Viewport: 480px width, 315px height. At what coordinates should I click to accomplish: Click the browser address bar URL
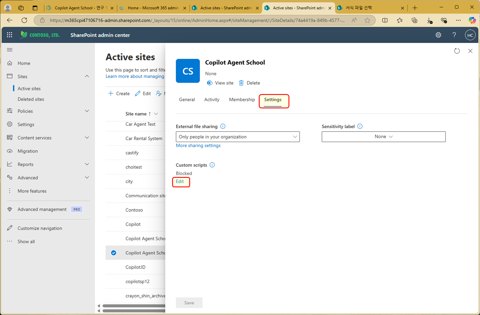(197, 20)
